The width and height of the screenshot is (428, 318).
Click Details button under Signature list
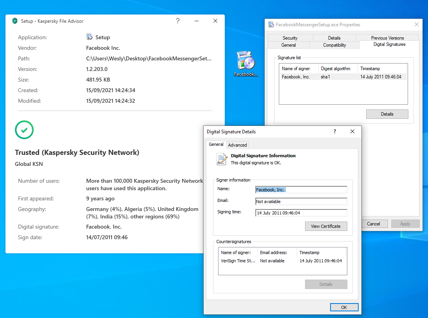pos(387,114)
